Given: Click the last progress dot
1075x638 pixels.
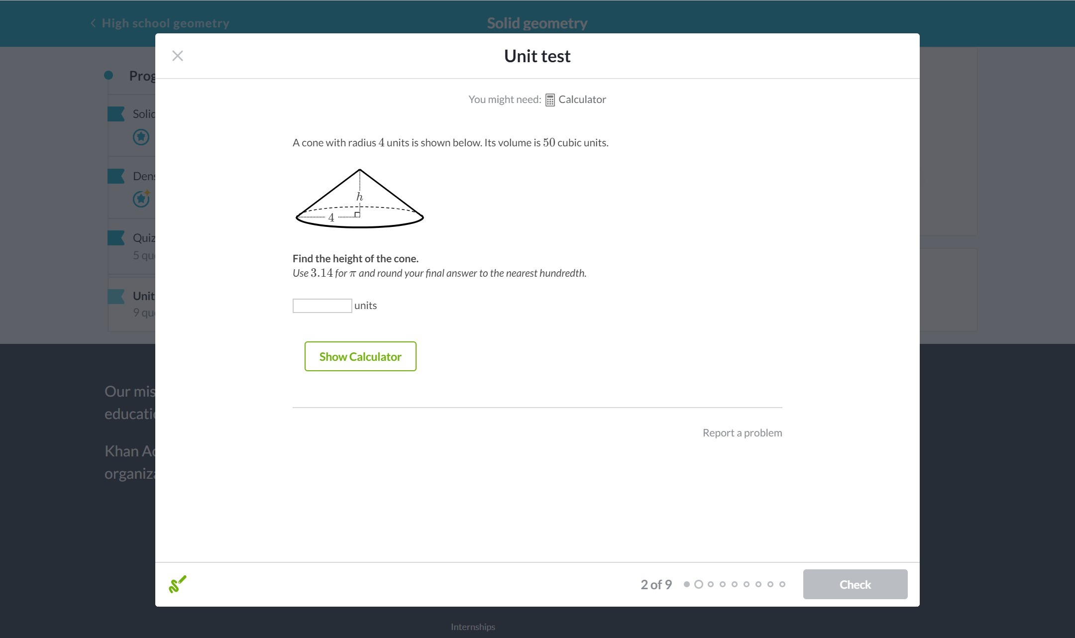Looking at the screenshot, I should pos(782,584).
